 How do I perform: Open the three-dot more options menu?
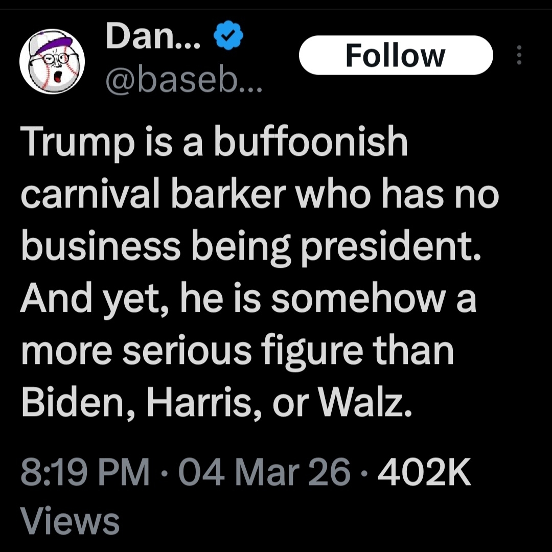(x=519, y=55)
